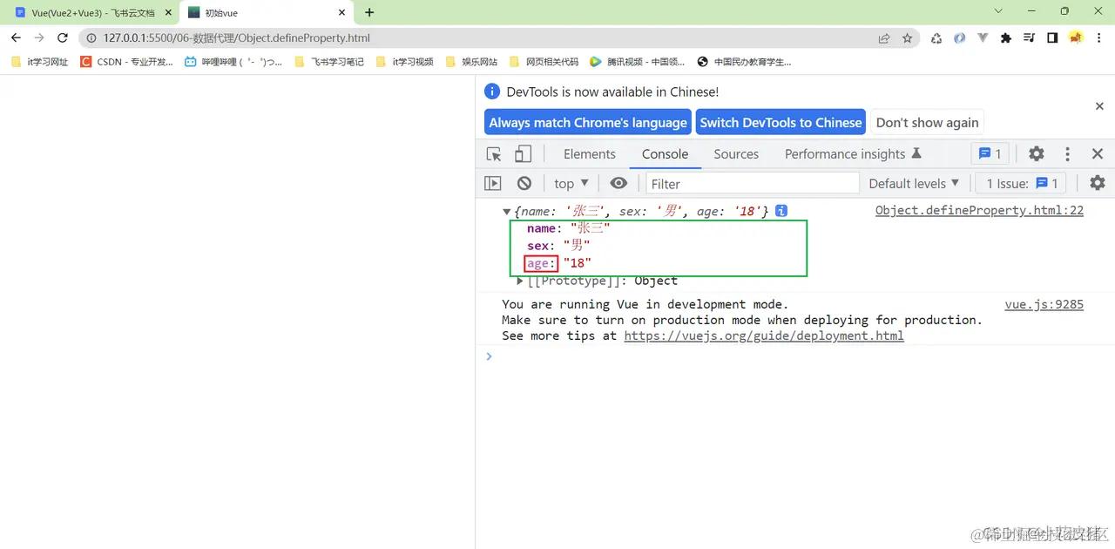Open the messages issue counter badge

(990, 154)
